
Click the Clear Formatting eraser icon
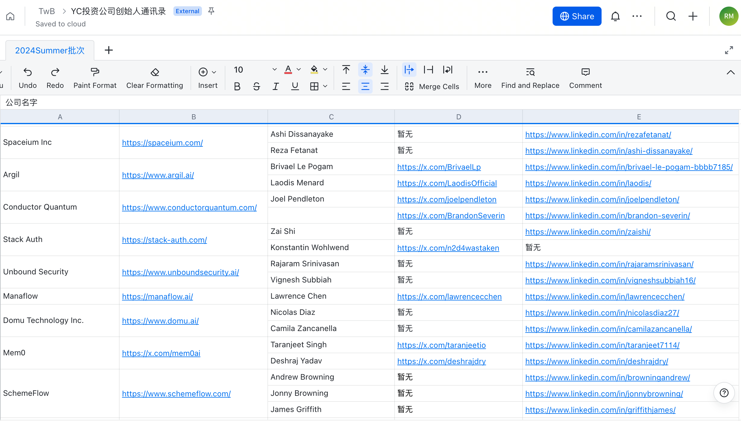click(154, 72)
